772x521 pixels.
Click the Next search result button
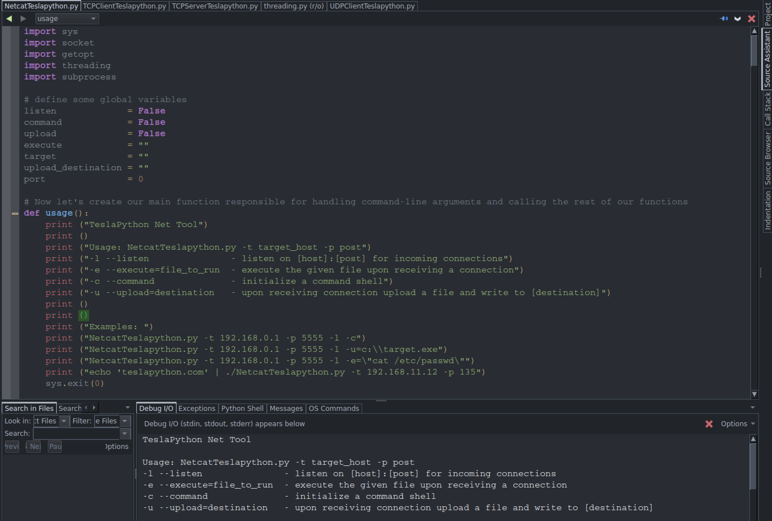point(34,446)
